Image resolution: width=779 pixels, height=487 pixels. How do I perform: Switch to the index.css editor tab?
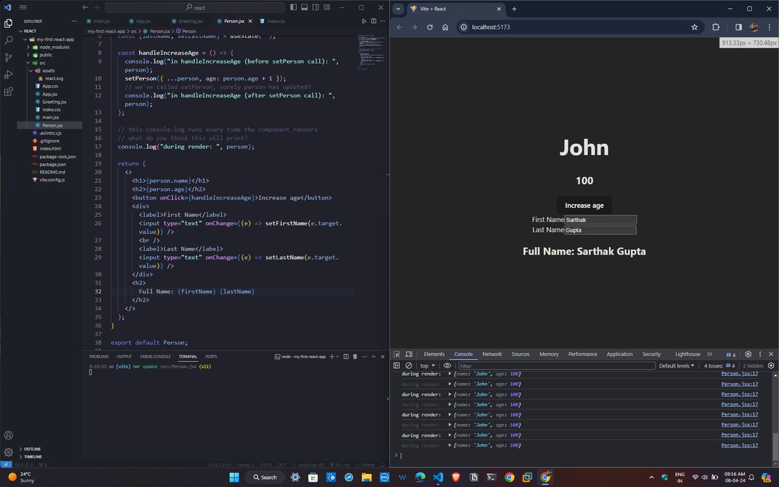(x=275, y=21)
